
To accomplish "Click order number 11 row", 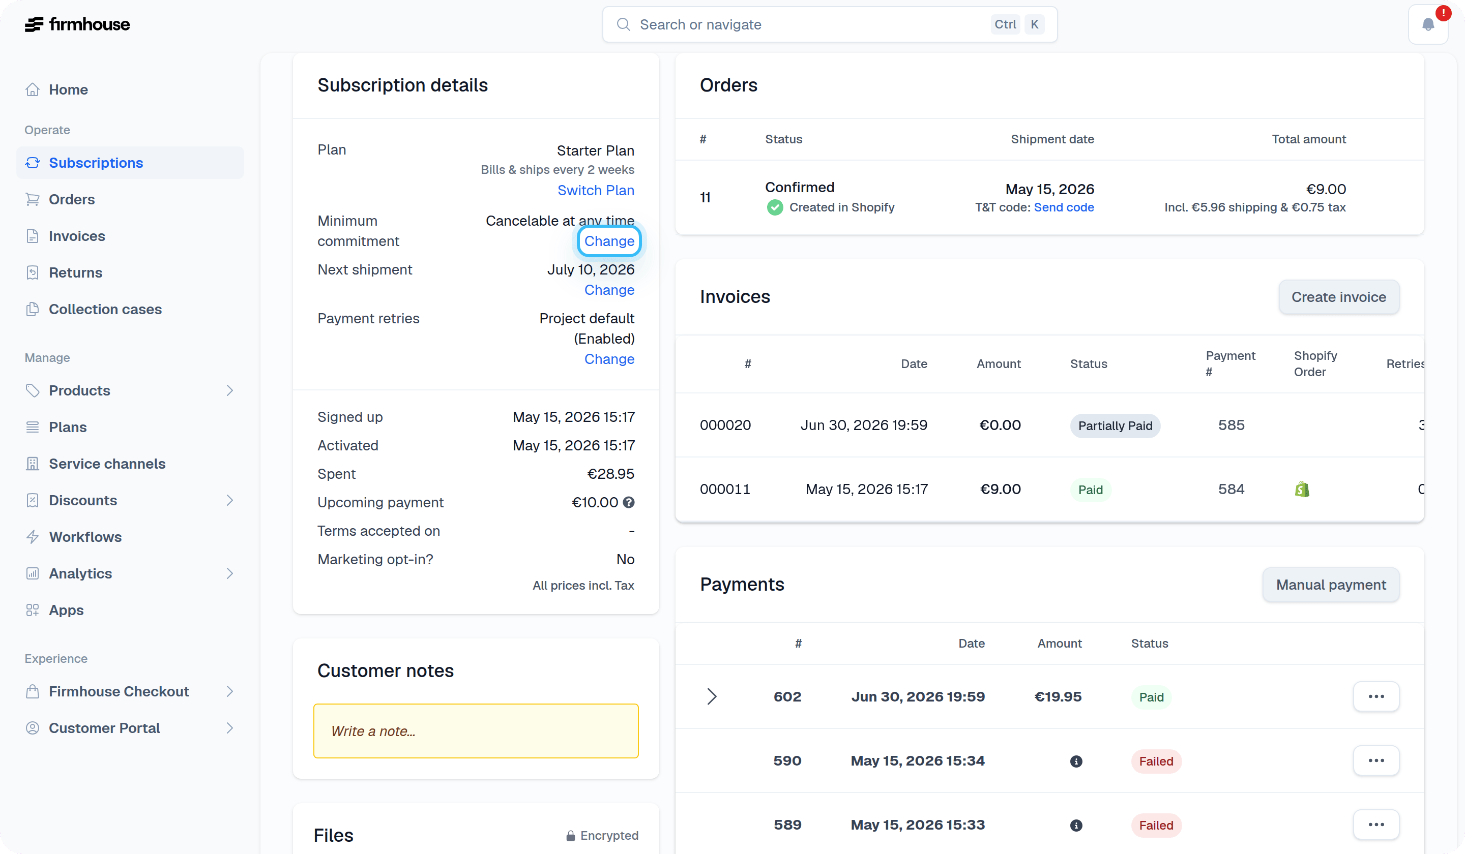I will click(x=1049, y=198).
